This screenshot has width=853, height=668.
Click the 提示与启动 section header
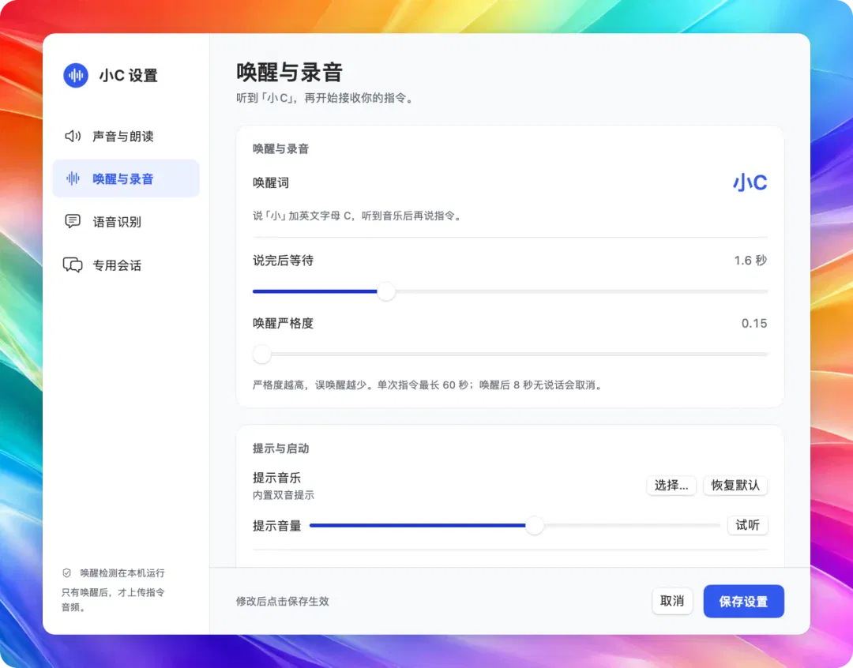[280, 448]
